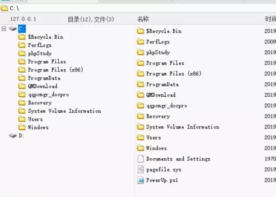
Task: Select the C: drive icon in tree
Action: (13, 28)
